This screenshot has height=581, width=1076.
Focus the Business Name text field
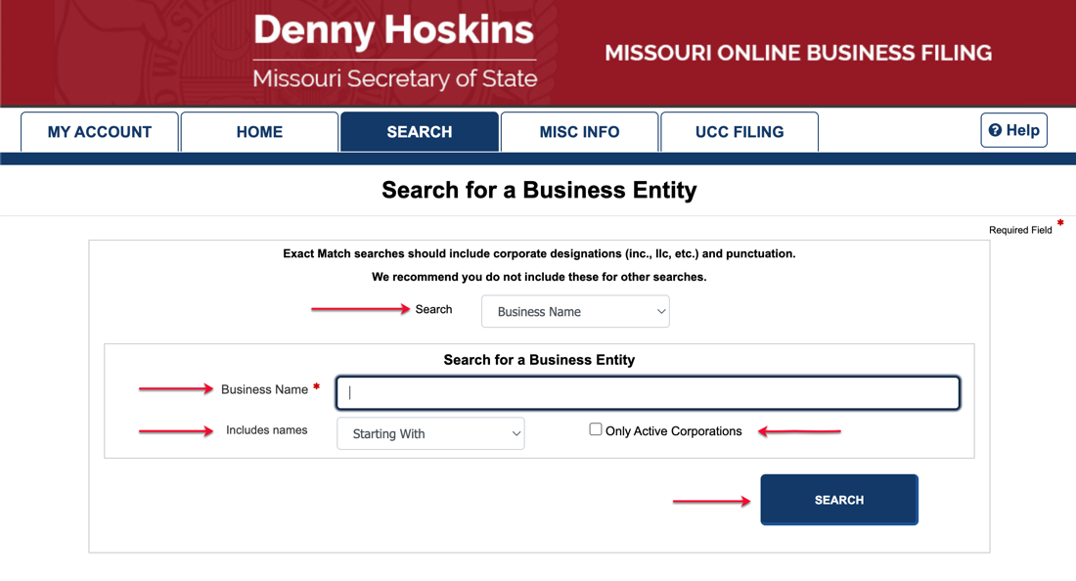[x=648, y=392]
